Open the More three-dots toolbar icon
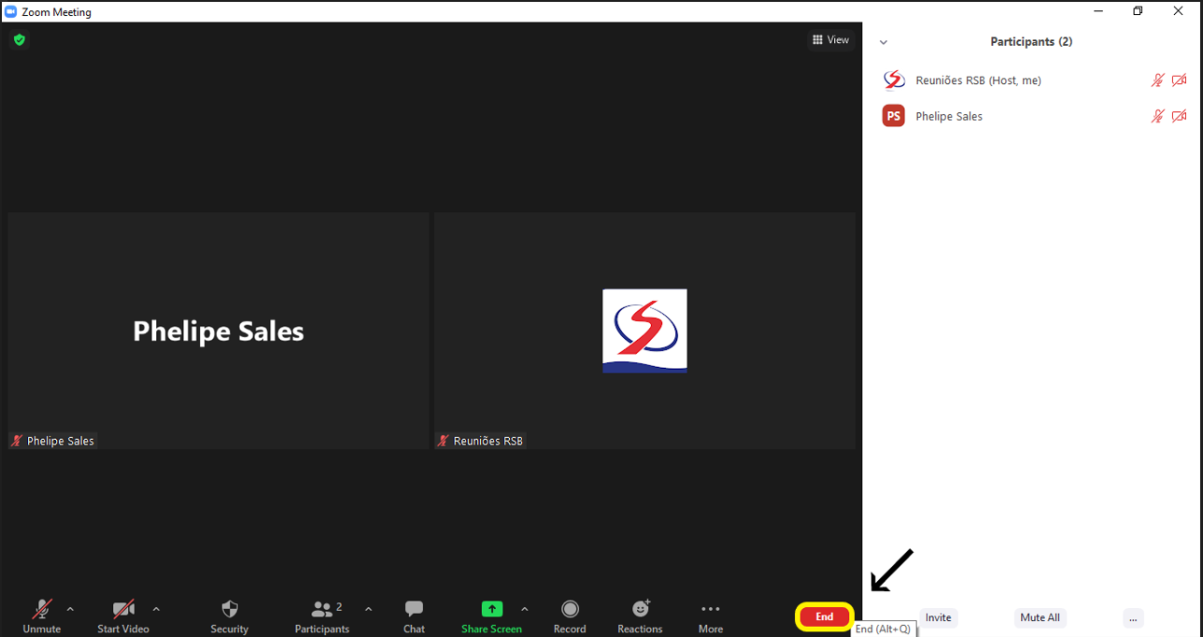 (711, 609)
